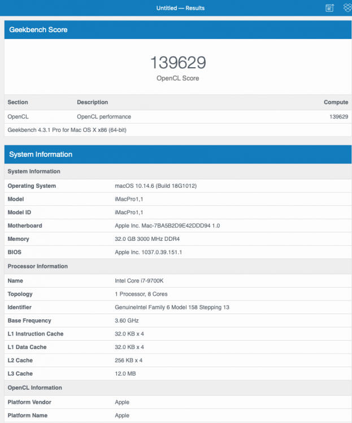
Task: Click the Base Frequency label
Action: click(x=29, y=320)
